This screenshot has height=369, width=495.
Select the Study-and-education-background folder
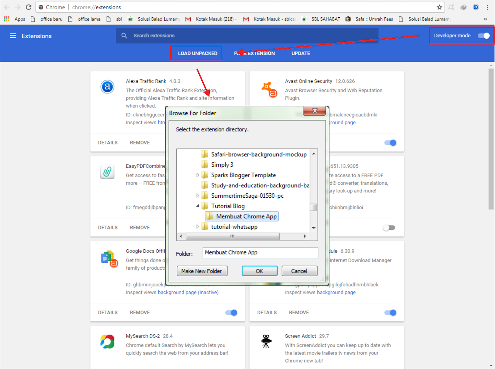[x=256, y=185]
